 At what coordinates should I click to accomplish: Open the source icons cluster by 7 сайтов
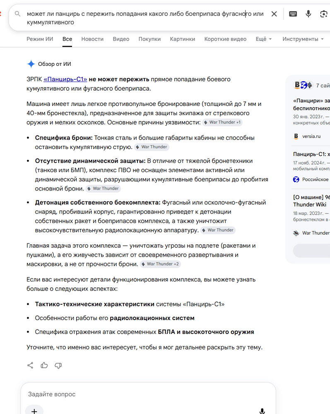[303, 85]
